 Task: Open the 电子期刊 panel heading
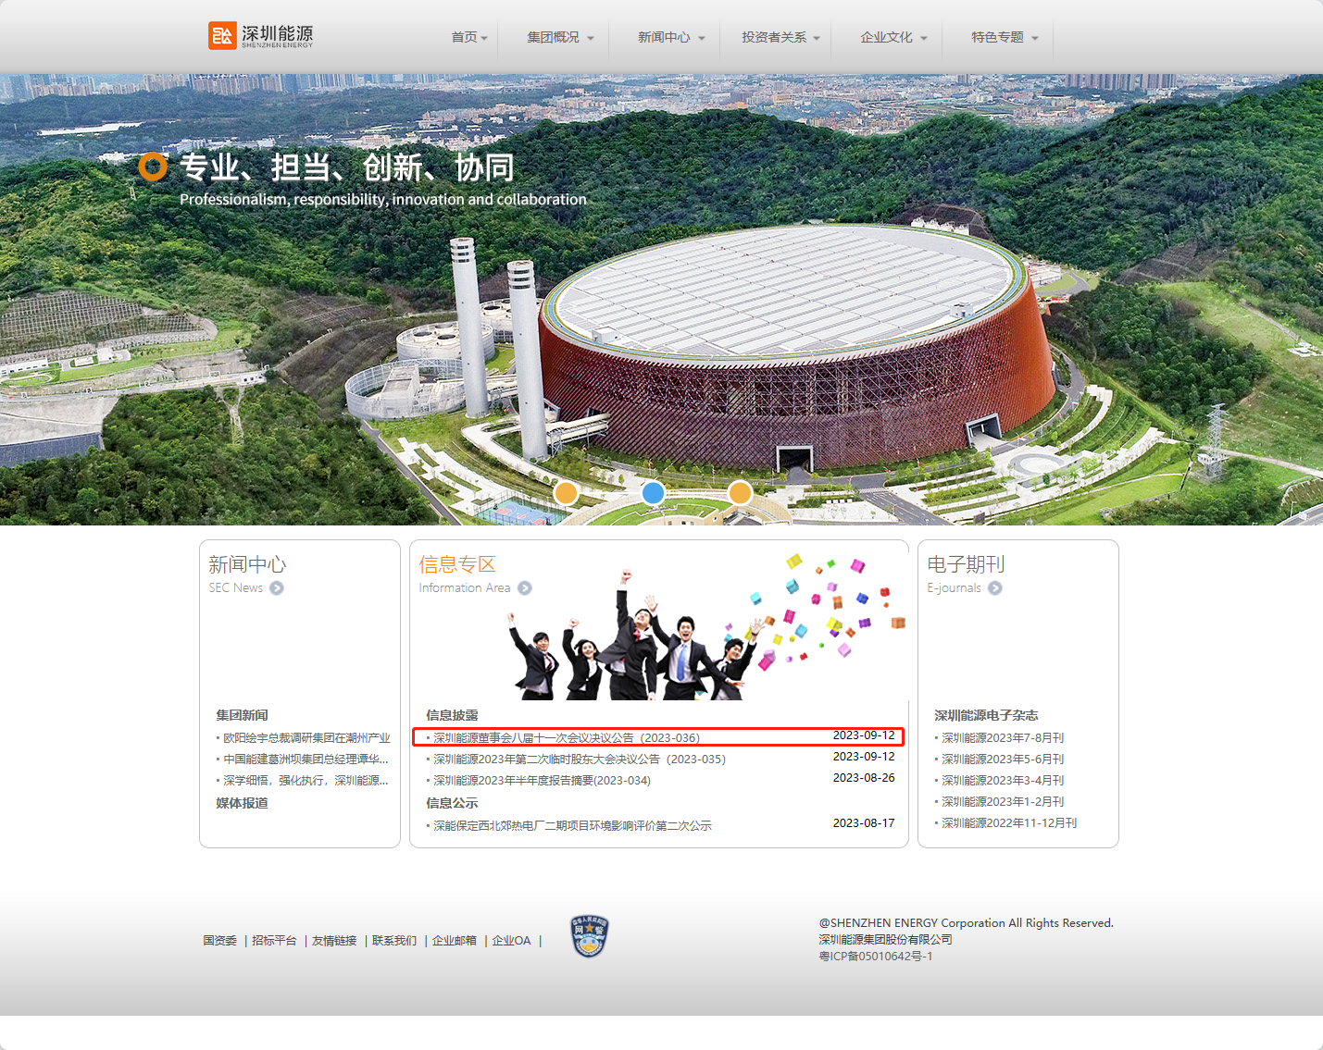pos(966,564)
